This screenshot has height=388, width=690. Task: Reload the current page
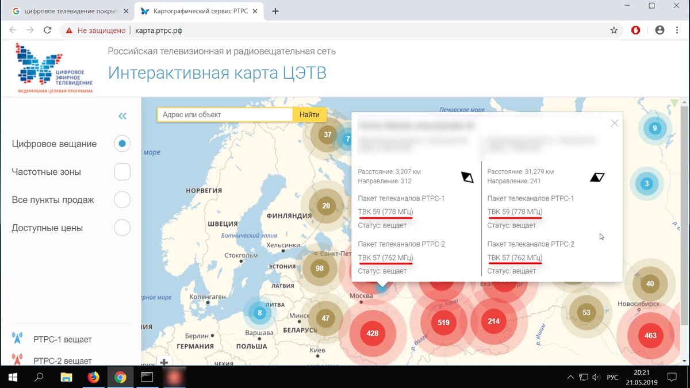(48, 30)
